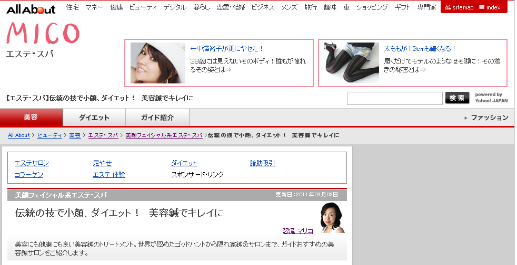This screenshot has width=517, height=265.
Task: Open the ガイド紹介 tab
Action: pos(157,118)
